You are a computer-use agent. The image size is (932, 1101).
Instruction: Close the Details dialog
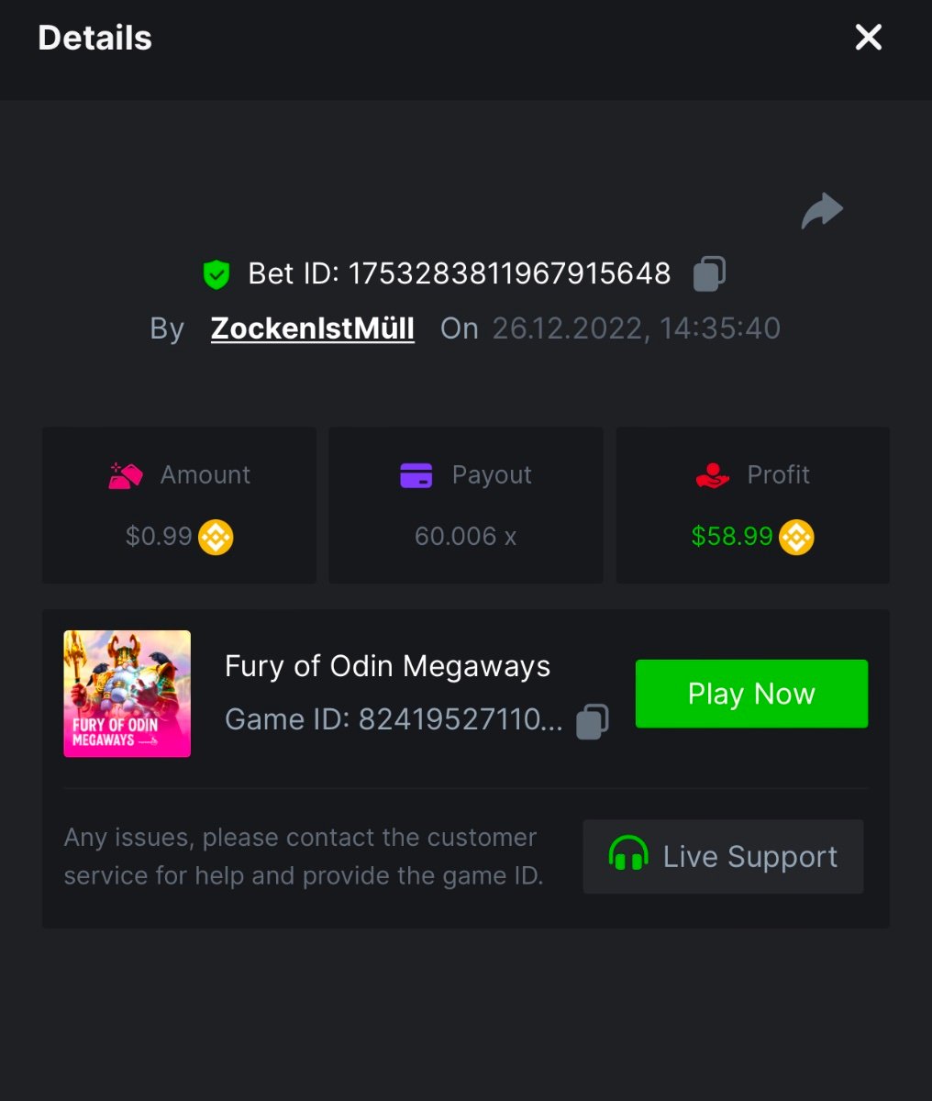pyautogui.click(x=868, y=38)
